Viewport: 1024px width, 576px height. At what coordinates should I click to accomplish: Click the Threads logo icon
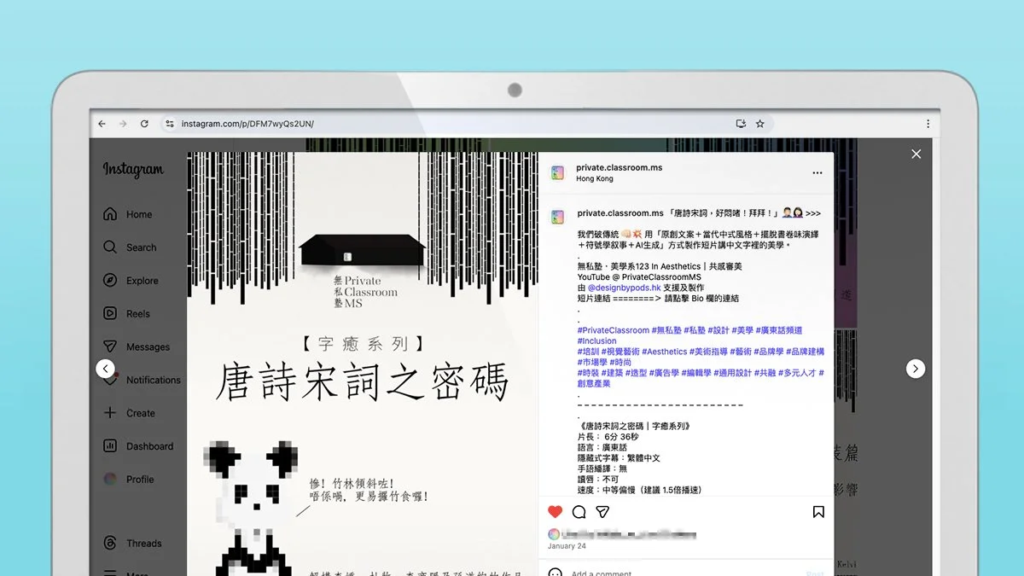110,543
